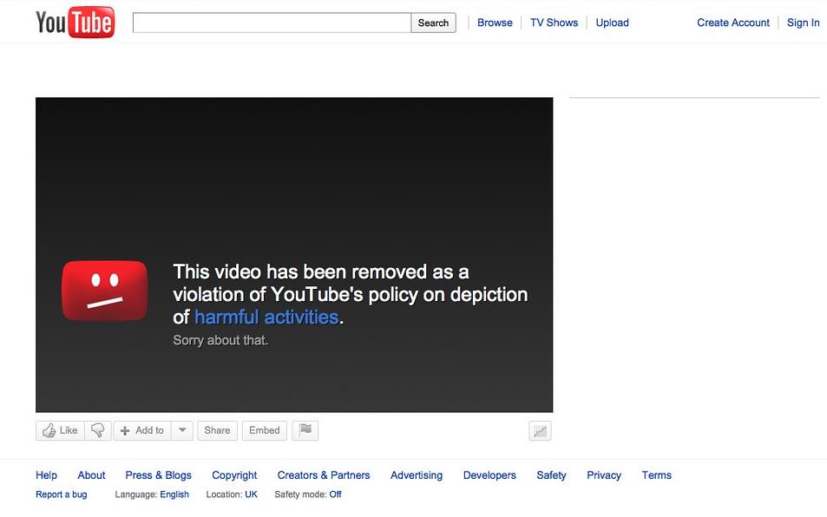Click the Add to button
The height and width of the screenshot is (517, 827).
pos(142,430)
